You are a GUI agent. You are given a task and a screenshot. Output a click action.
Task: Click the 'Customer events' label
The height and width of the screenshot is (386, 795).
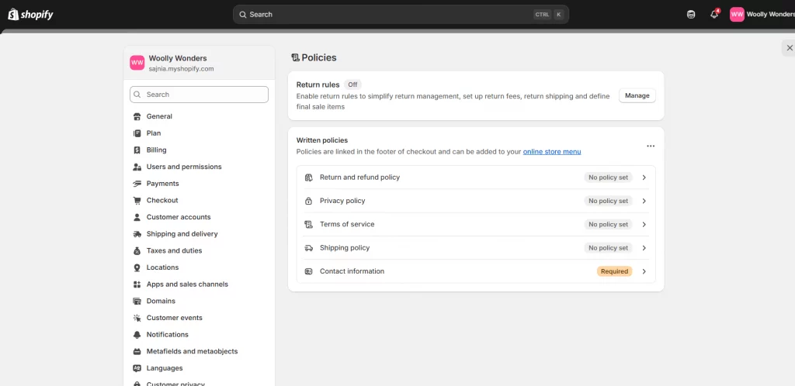175,318
